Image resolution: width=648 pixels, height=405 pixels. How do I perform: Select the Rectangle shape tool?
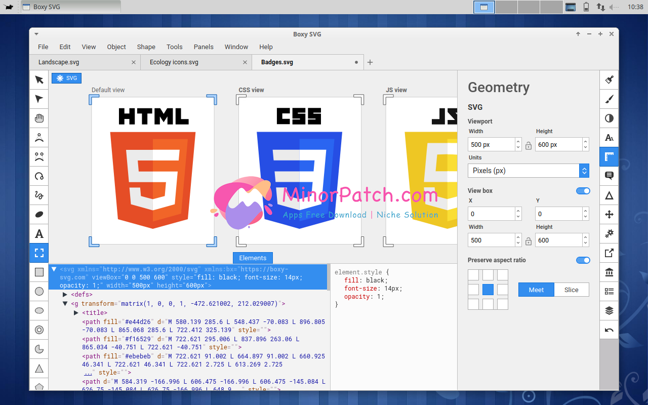coord(39,272)
